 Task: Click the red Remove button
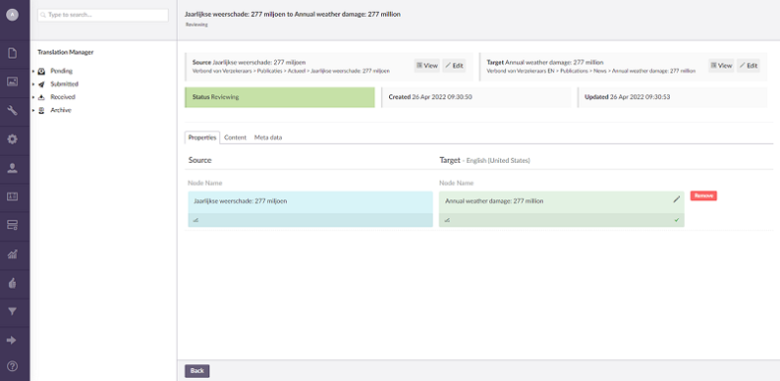click(703, 196)
